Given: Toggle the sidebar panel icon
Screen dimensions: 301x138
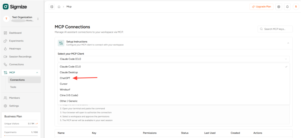Looking at the screenshot, I should coord(52,7).
